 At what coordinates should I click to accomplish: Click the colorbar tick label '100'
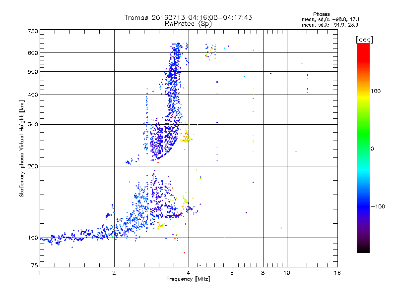click(376, 91)
